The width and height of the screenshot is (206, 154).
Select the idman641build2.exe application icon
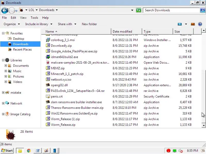[48, 57]
